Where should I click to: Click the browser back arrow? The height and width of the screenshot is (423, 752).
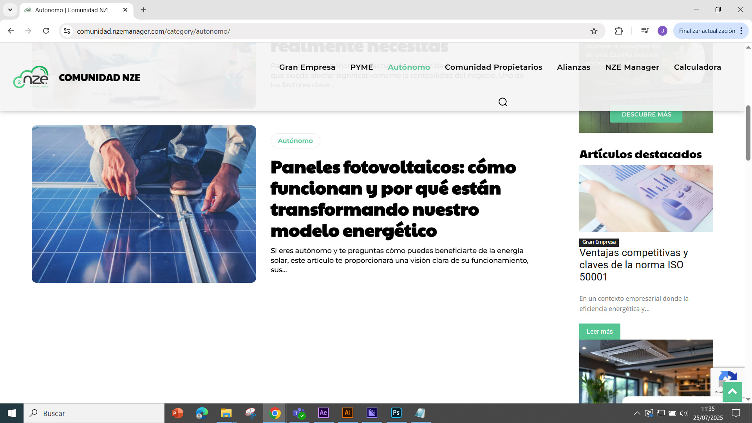[x=11, y=31]
